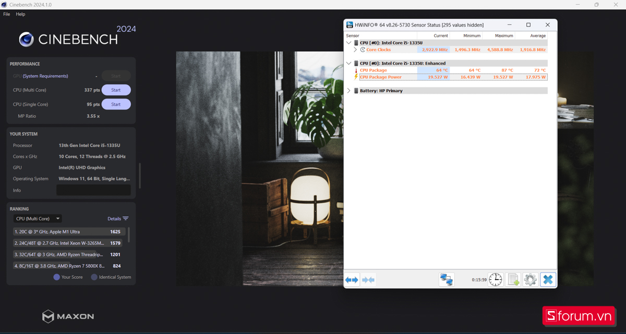Start the CPU (Single Core) test
The image size is (626, 334).
point(116,104)
